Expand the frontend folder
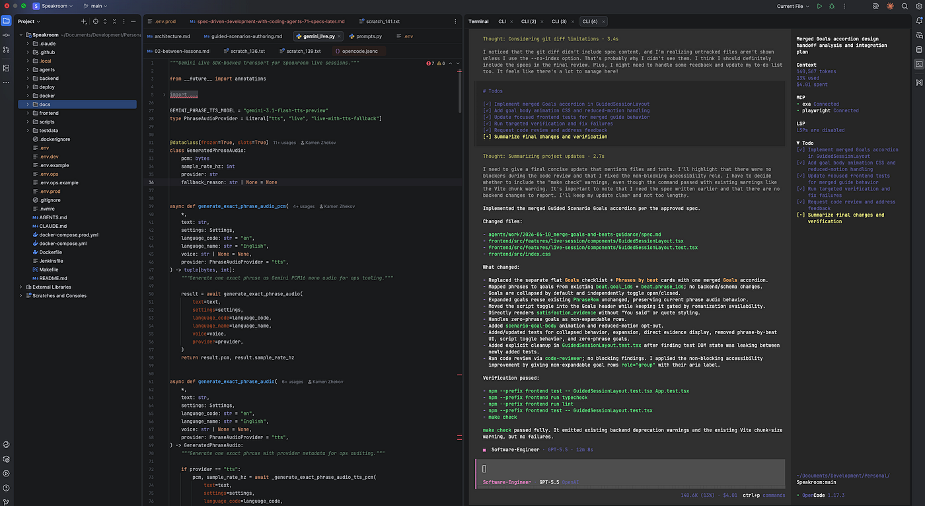The height and width of the screenshot is (506, 925). pos(28,113)
